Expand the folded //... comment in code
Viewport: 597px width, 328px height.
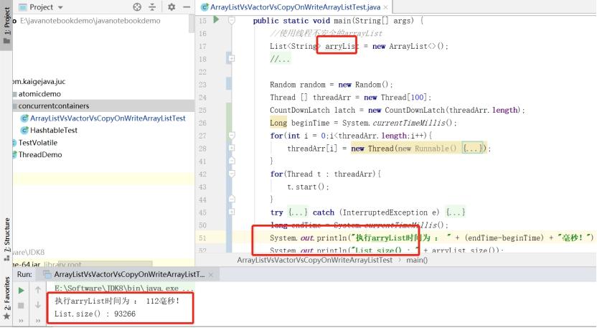(x=281, y=59)
